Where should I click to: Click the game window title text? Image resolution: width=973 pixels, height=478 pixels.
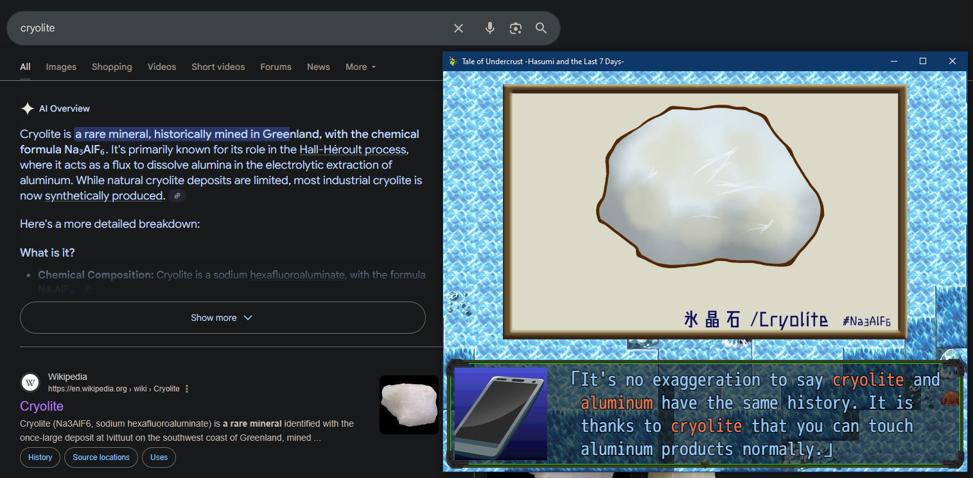point(543,62)
